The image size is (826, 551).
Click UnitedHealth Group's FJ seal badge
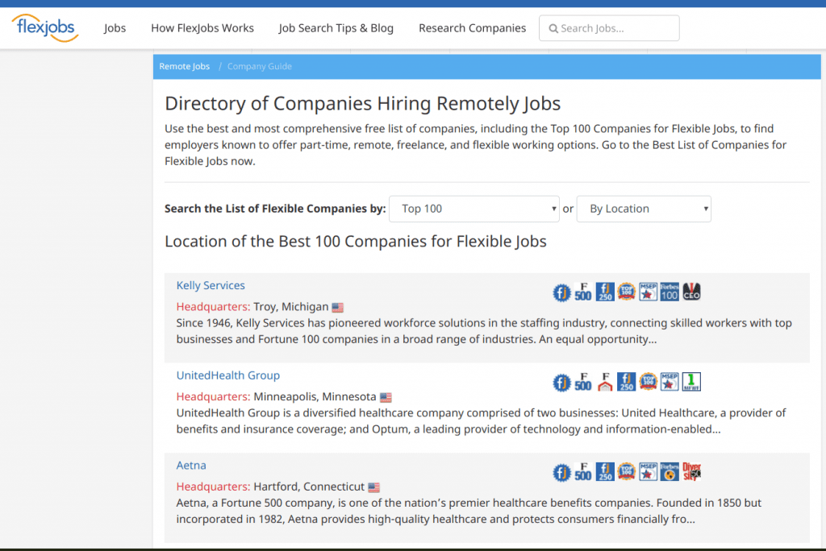pyautogui.click(x=561, y=382)
